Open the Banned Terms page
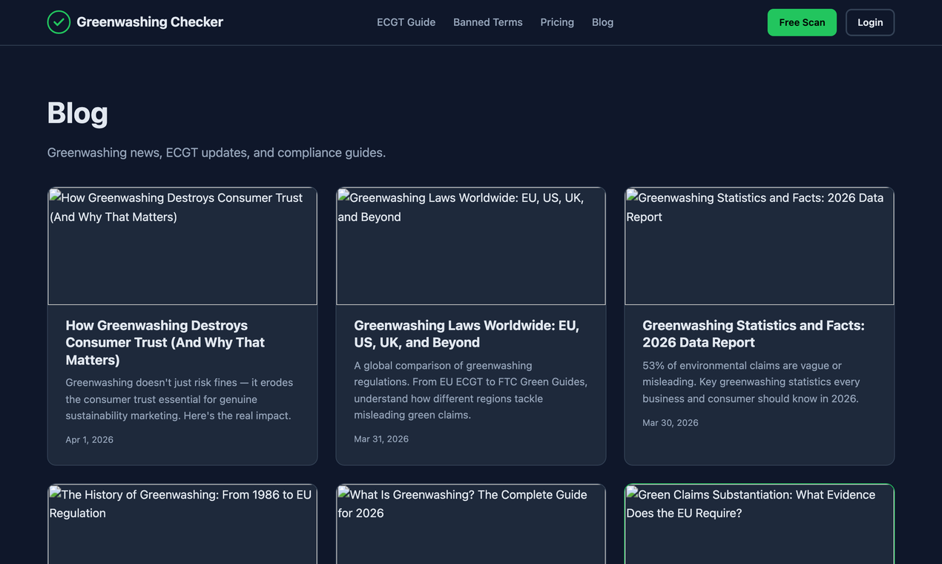The width and height of the screenshot is (942, 564). point(487,22)
